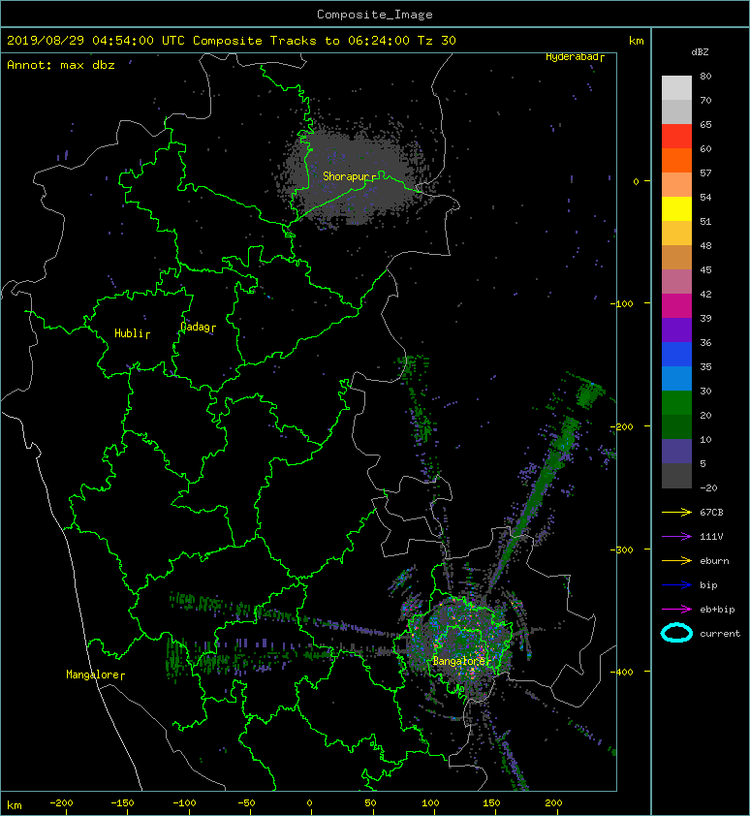The width and height of the screenshot is (750, 816).
Task: Click the eburn arrow legend icon
Action: pyautogui.click(x=676, y=561)
